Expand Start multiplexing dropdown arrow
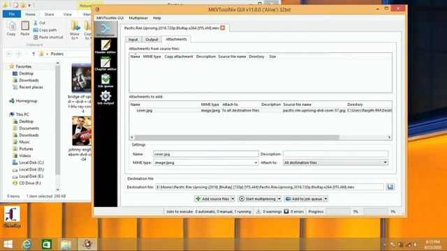 point(279,199)
